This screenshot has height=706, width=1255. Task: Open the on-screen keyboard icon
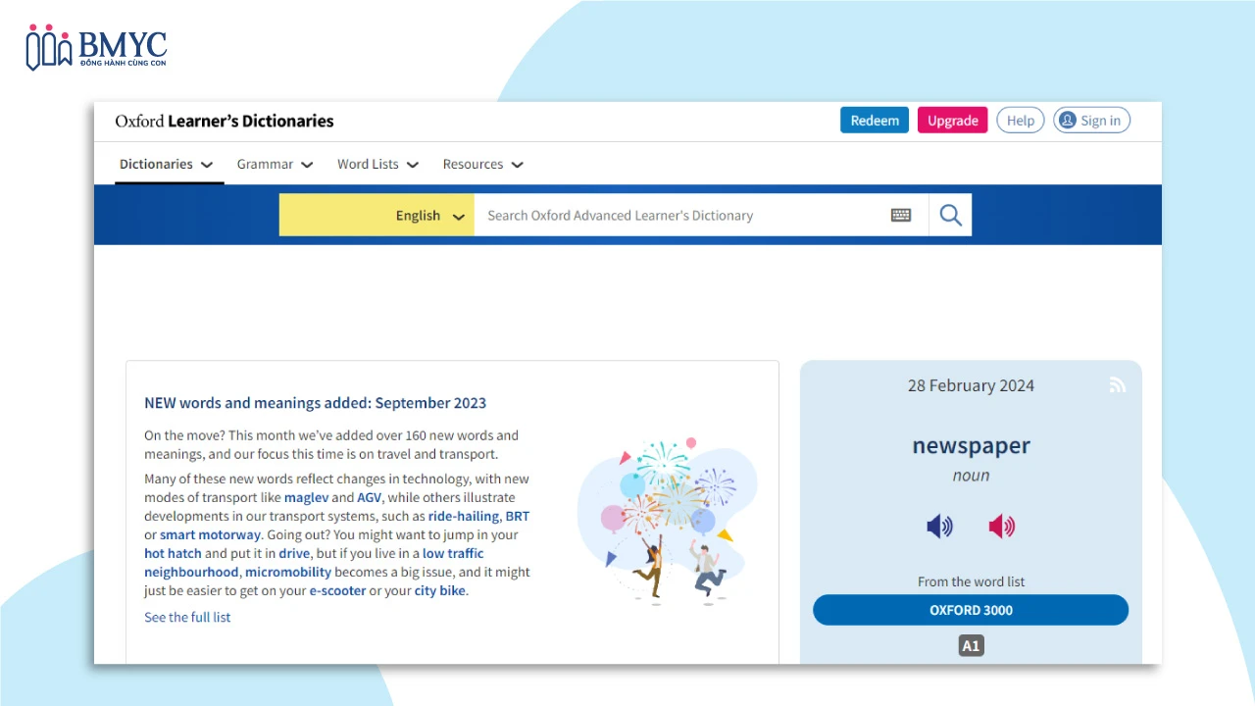901,216
